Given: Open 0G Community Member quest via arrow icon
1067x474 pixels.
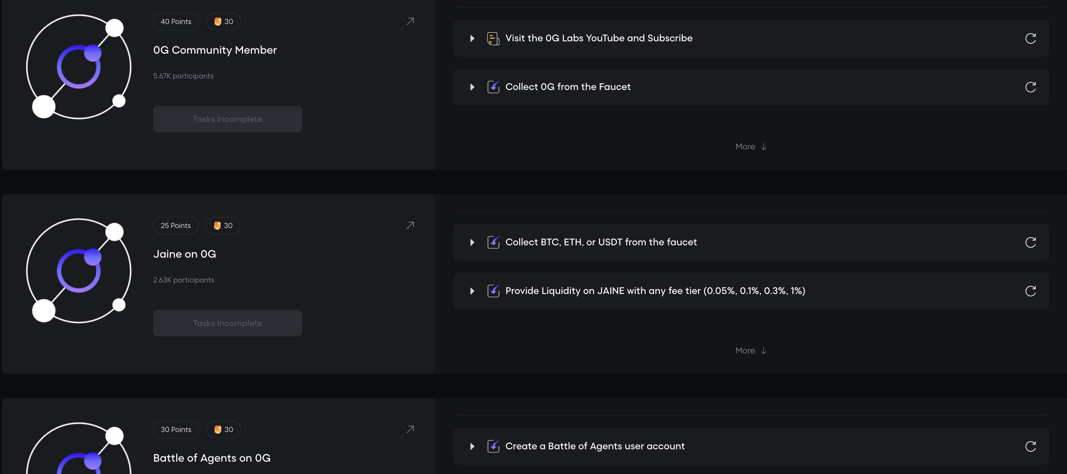Looking at the screenshot, I should coord(410,21).
